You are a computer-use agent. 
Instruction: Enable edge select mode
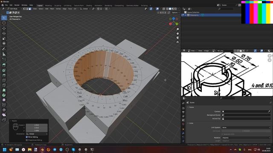[27, 8]
